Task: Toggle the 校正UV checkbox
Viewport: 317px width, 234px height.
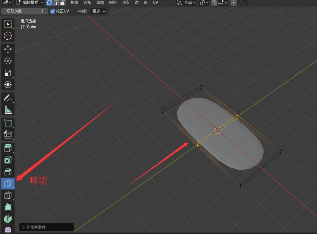Action: click(x=53, y=11)
